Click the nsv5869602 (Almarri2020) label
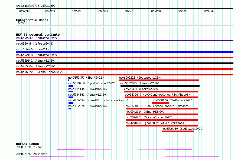Image resolution: width=241 pixels, height=160 pixels. coord(36,61)
